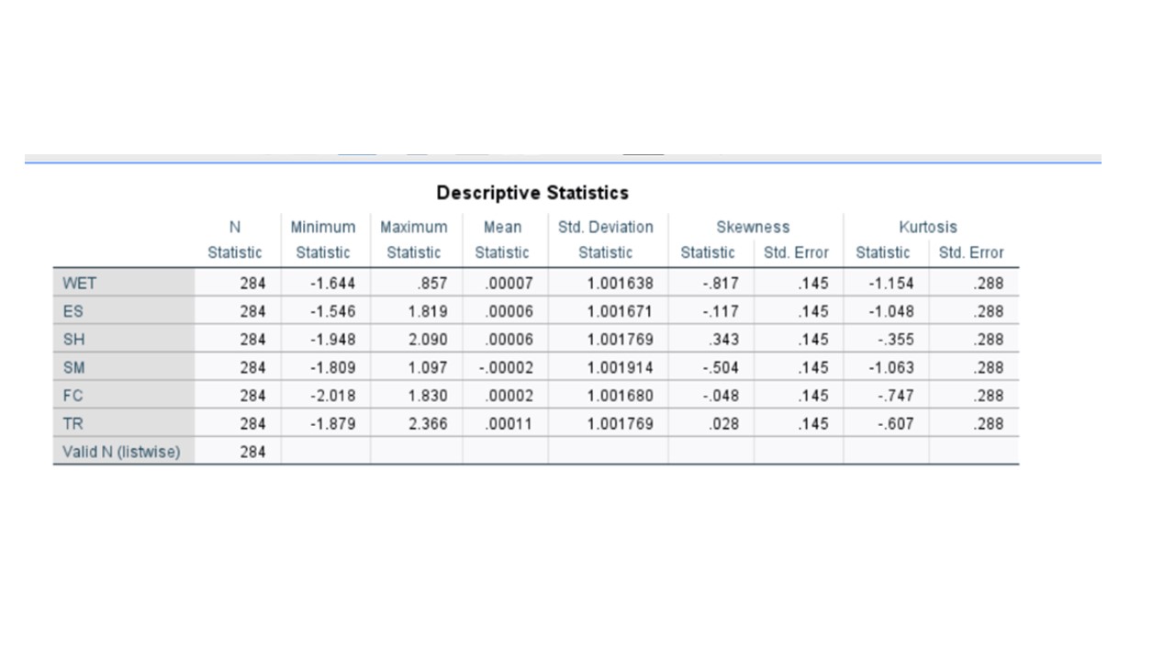
Task: Select the Descriptive Statistics table title
Action: click(532, 193)
